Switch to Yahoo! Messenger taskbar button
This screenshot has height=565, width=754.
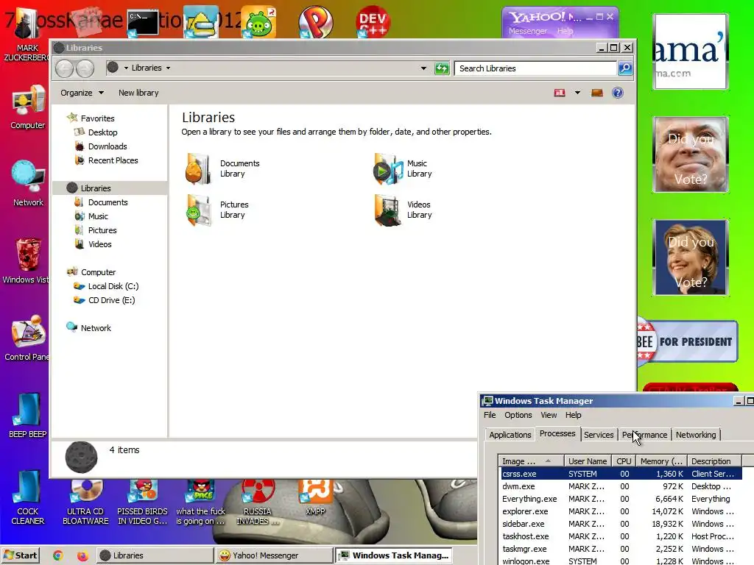tap(273, 555)
